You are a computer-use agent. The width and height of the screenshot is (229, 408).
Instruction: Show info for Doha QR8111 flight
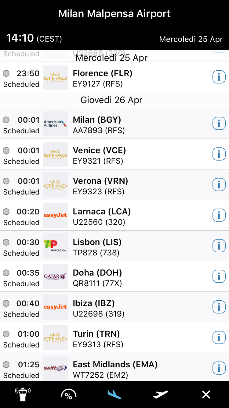(219, 277)
